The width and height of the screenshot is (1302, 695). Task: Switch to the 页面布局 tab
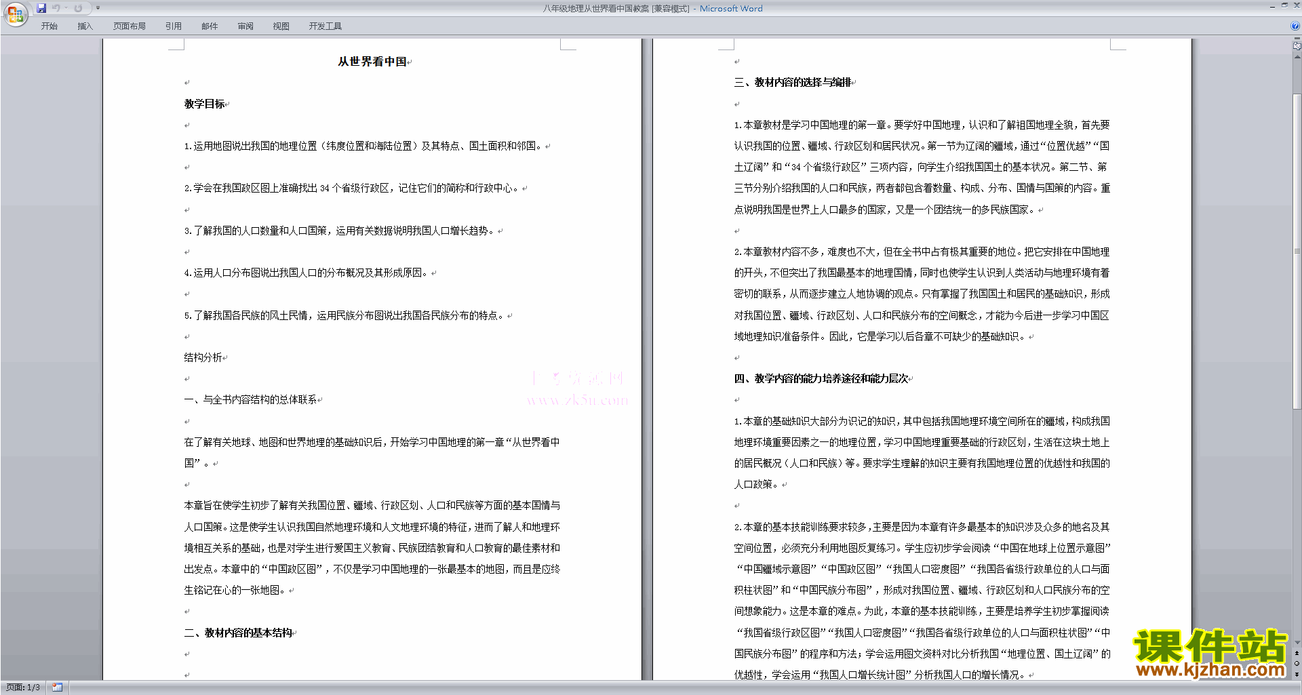pos(130,26)
